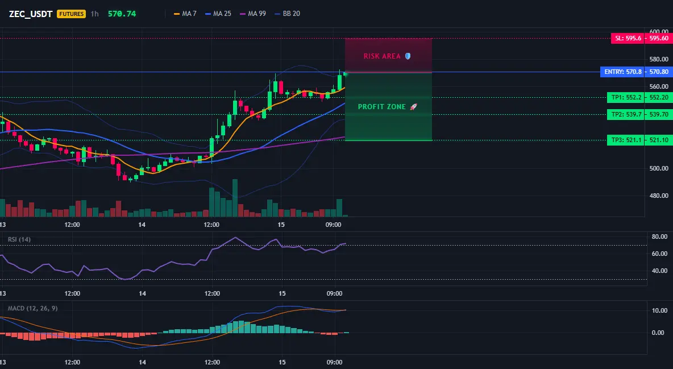Toggle the BB 20 legend entry
Viewport: 673px width, 369px height.
287,14
